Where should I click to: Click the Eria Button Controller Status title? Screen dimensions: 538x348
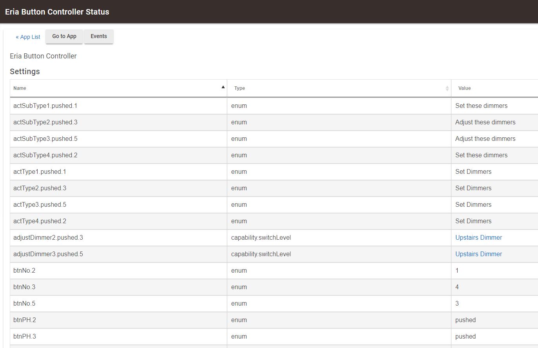57,12
